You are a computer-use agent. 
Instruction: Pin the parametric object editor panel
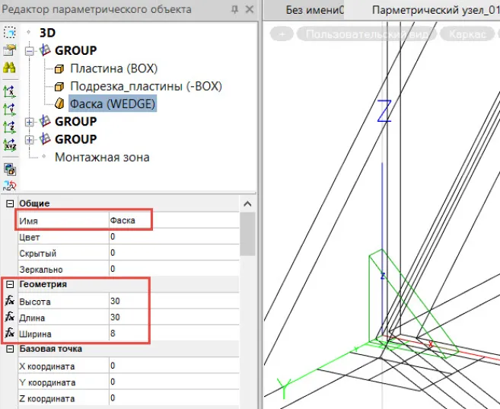(x=235, y=9)
